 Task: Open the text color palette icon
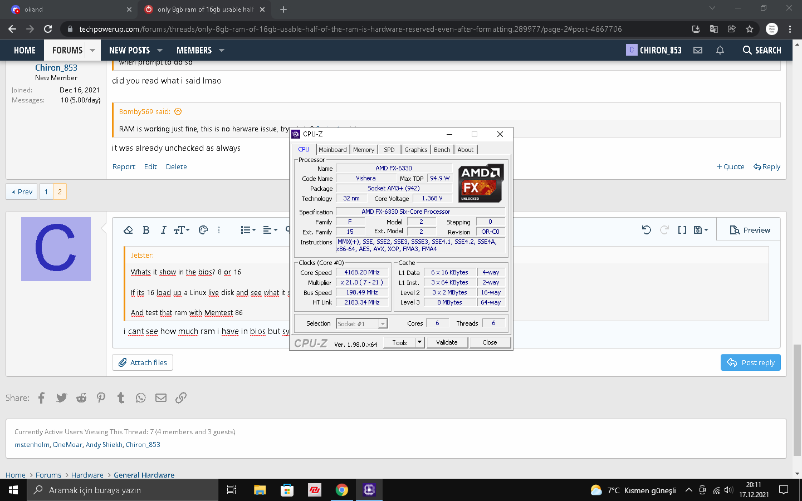(x=203, y=230)
